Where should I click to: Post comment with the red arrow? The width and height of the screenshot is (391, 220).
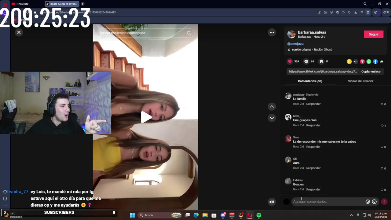(384, 202)
